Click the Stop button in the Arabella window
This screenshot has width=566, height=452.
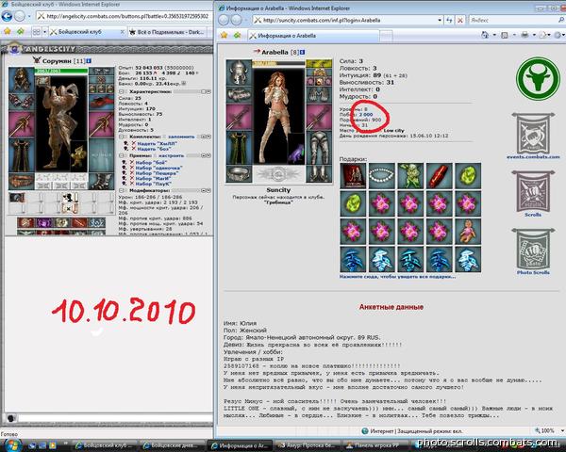click(x=460, y=20)
